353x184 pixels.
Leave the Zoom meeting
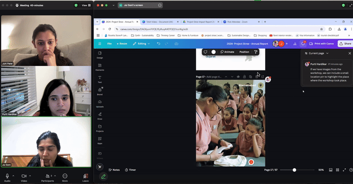(x=85, y=177)
